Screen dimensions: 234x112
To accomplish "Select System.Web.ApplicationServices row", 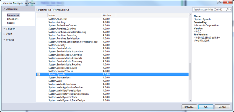I will pyautogui.click(x=112, y=87).
